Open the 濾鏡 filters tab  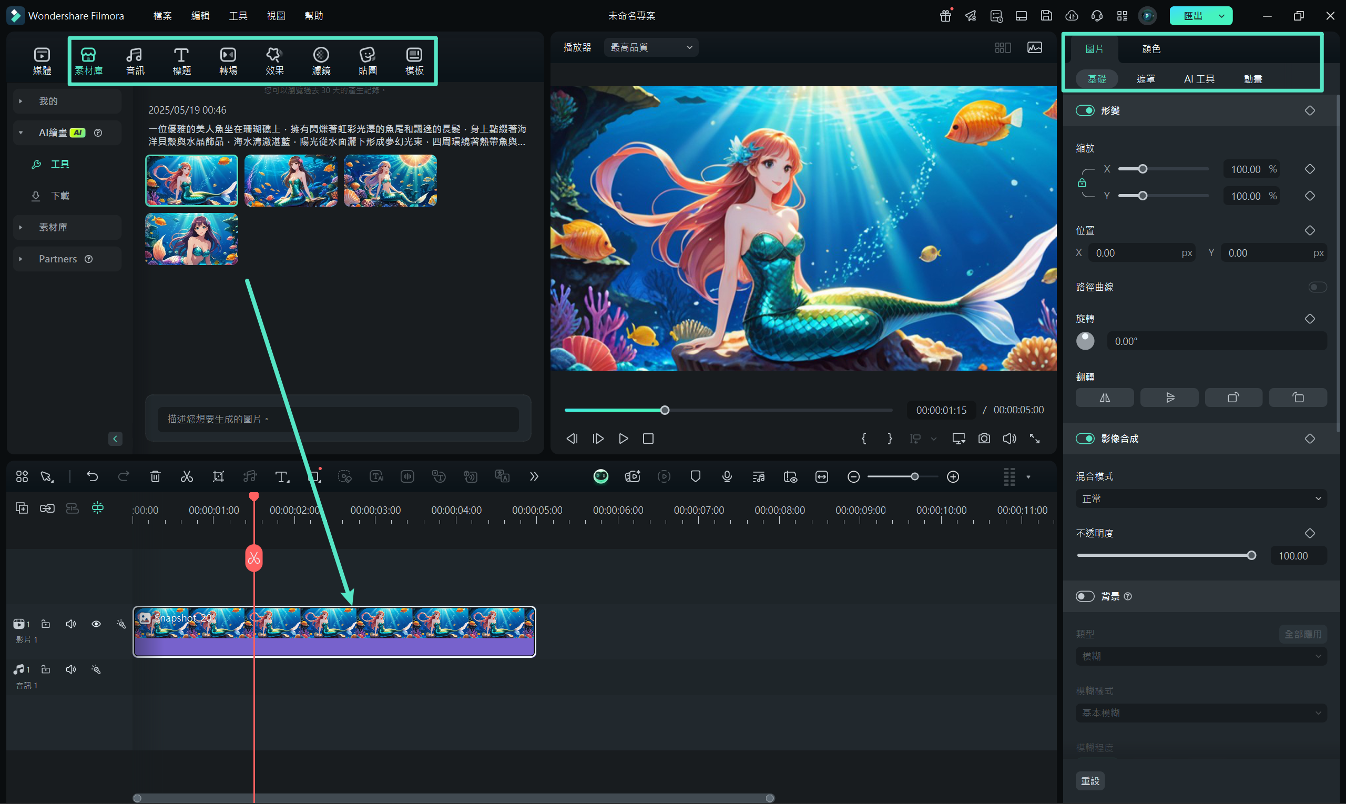321,60
